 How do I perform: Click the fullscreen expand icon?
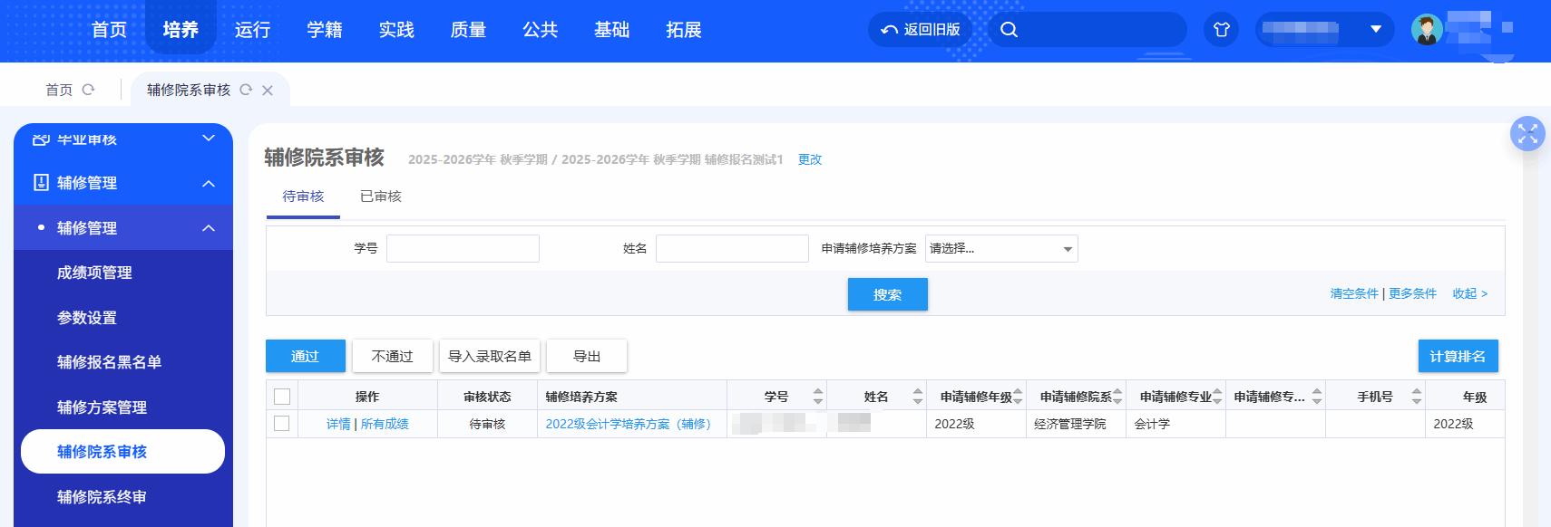(x=1527, y=134)
